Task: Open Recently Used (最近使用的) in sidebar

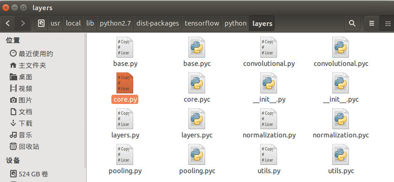Action: tap(31, 53)
